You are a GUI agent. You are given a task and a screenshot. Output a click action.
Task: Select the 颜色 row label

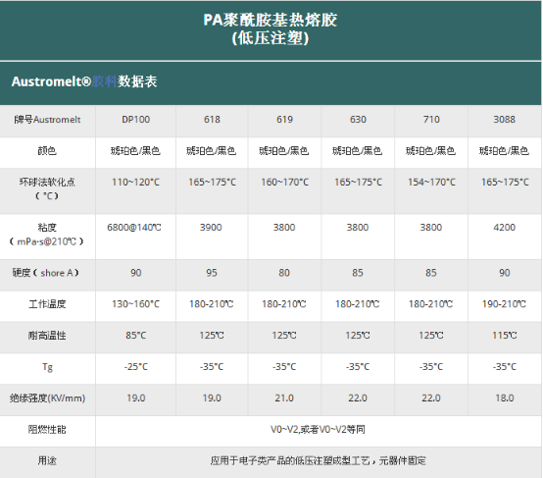47,151
